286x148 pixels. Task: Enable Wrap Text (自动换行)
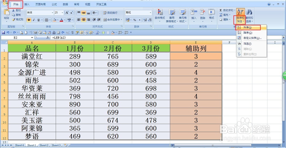point(110,13)
